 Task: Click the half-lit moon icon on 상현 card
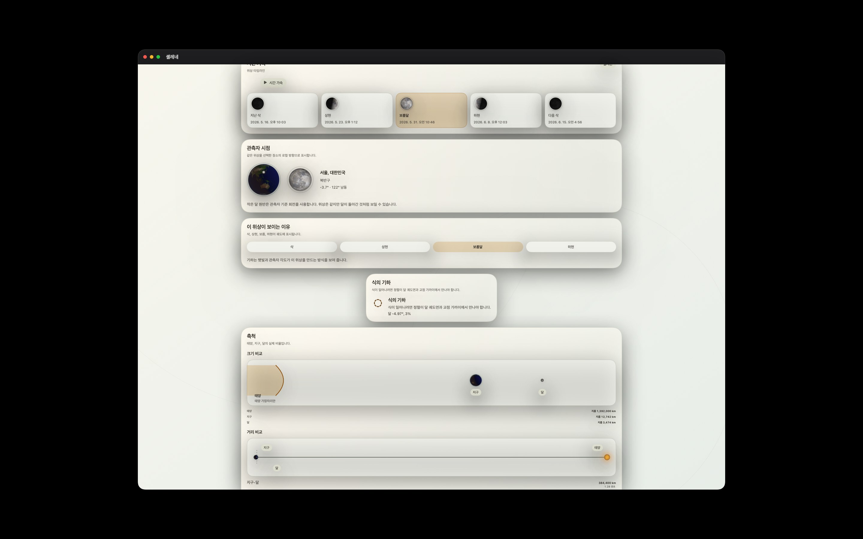[x=332, y=104]
